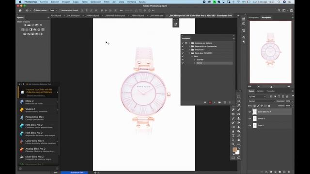
Task: Open the Ventana menu
Action: [x=131, y=2]
